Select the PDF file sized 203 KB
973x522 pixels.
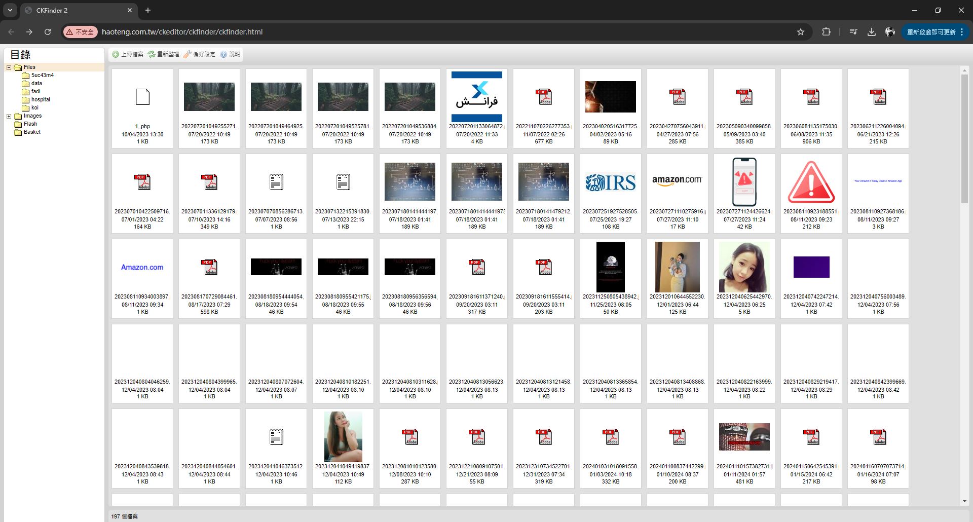pyautogui.click(x=544, y=267)
